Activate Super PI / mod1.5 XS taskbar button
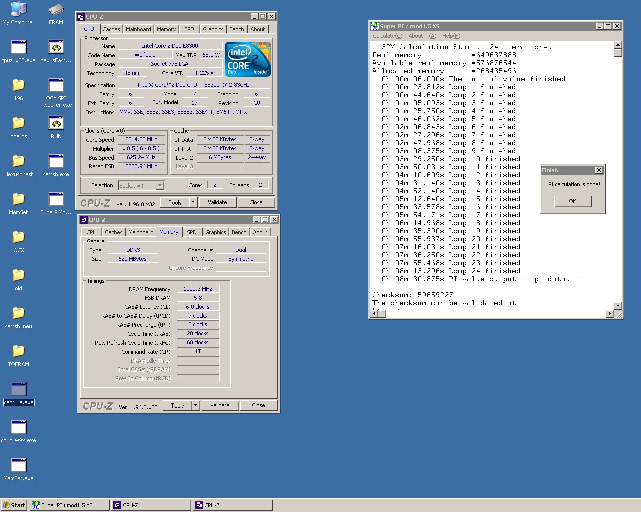Image resolution: width=641 pixels, height=512 pixels. click(x=69, y=505)
